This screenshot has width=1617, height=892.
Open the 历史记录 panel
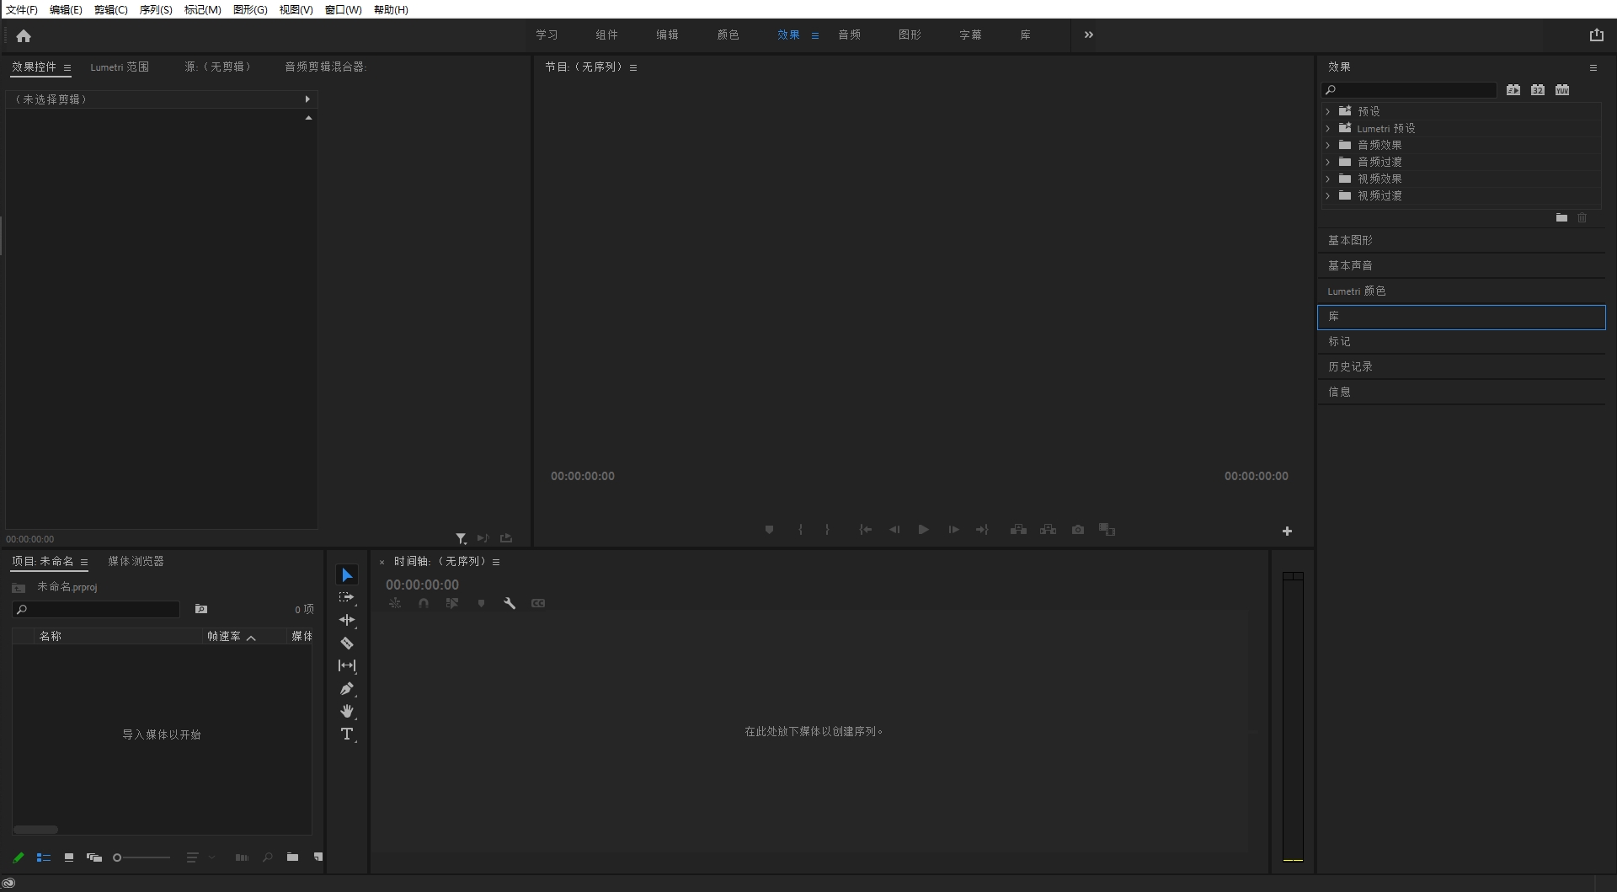click(x=1350, y=366)
